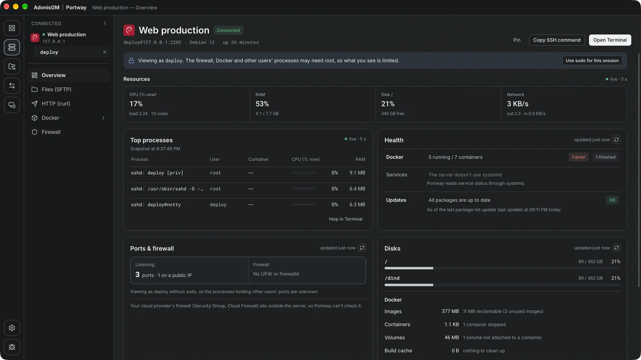Image resolution: width=641 pixels, height=360 pixels.
Task: Refresh the Disks panel
Action: coord(617,248)
